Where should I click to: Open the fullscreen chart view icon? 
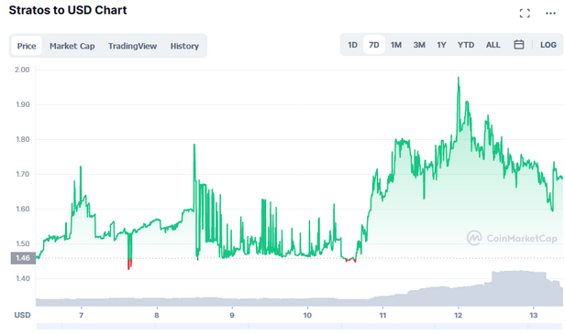pos(525,14)
